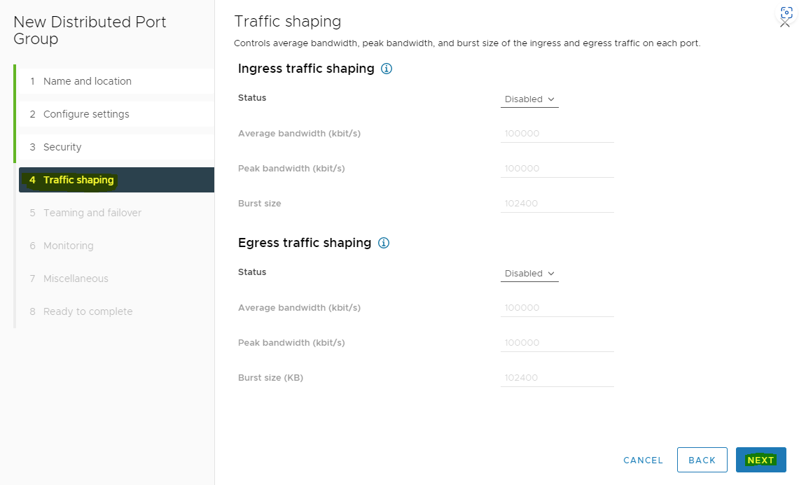Open the Ingress Status dropdown

(529, 99)
